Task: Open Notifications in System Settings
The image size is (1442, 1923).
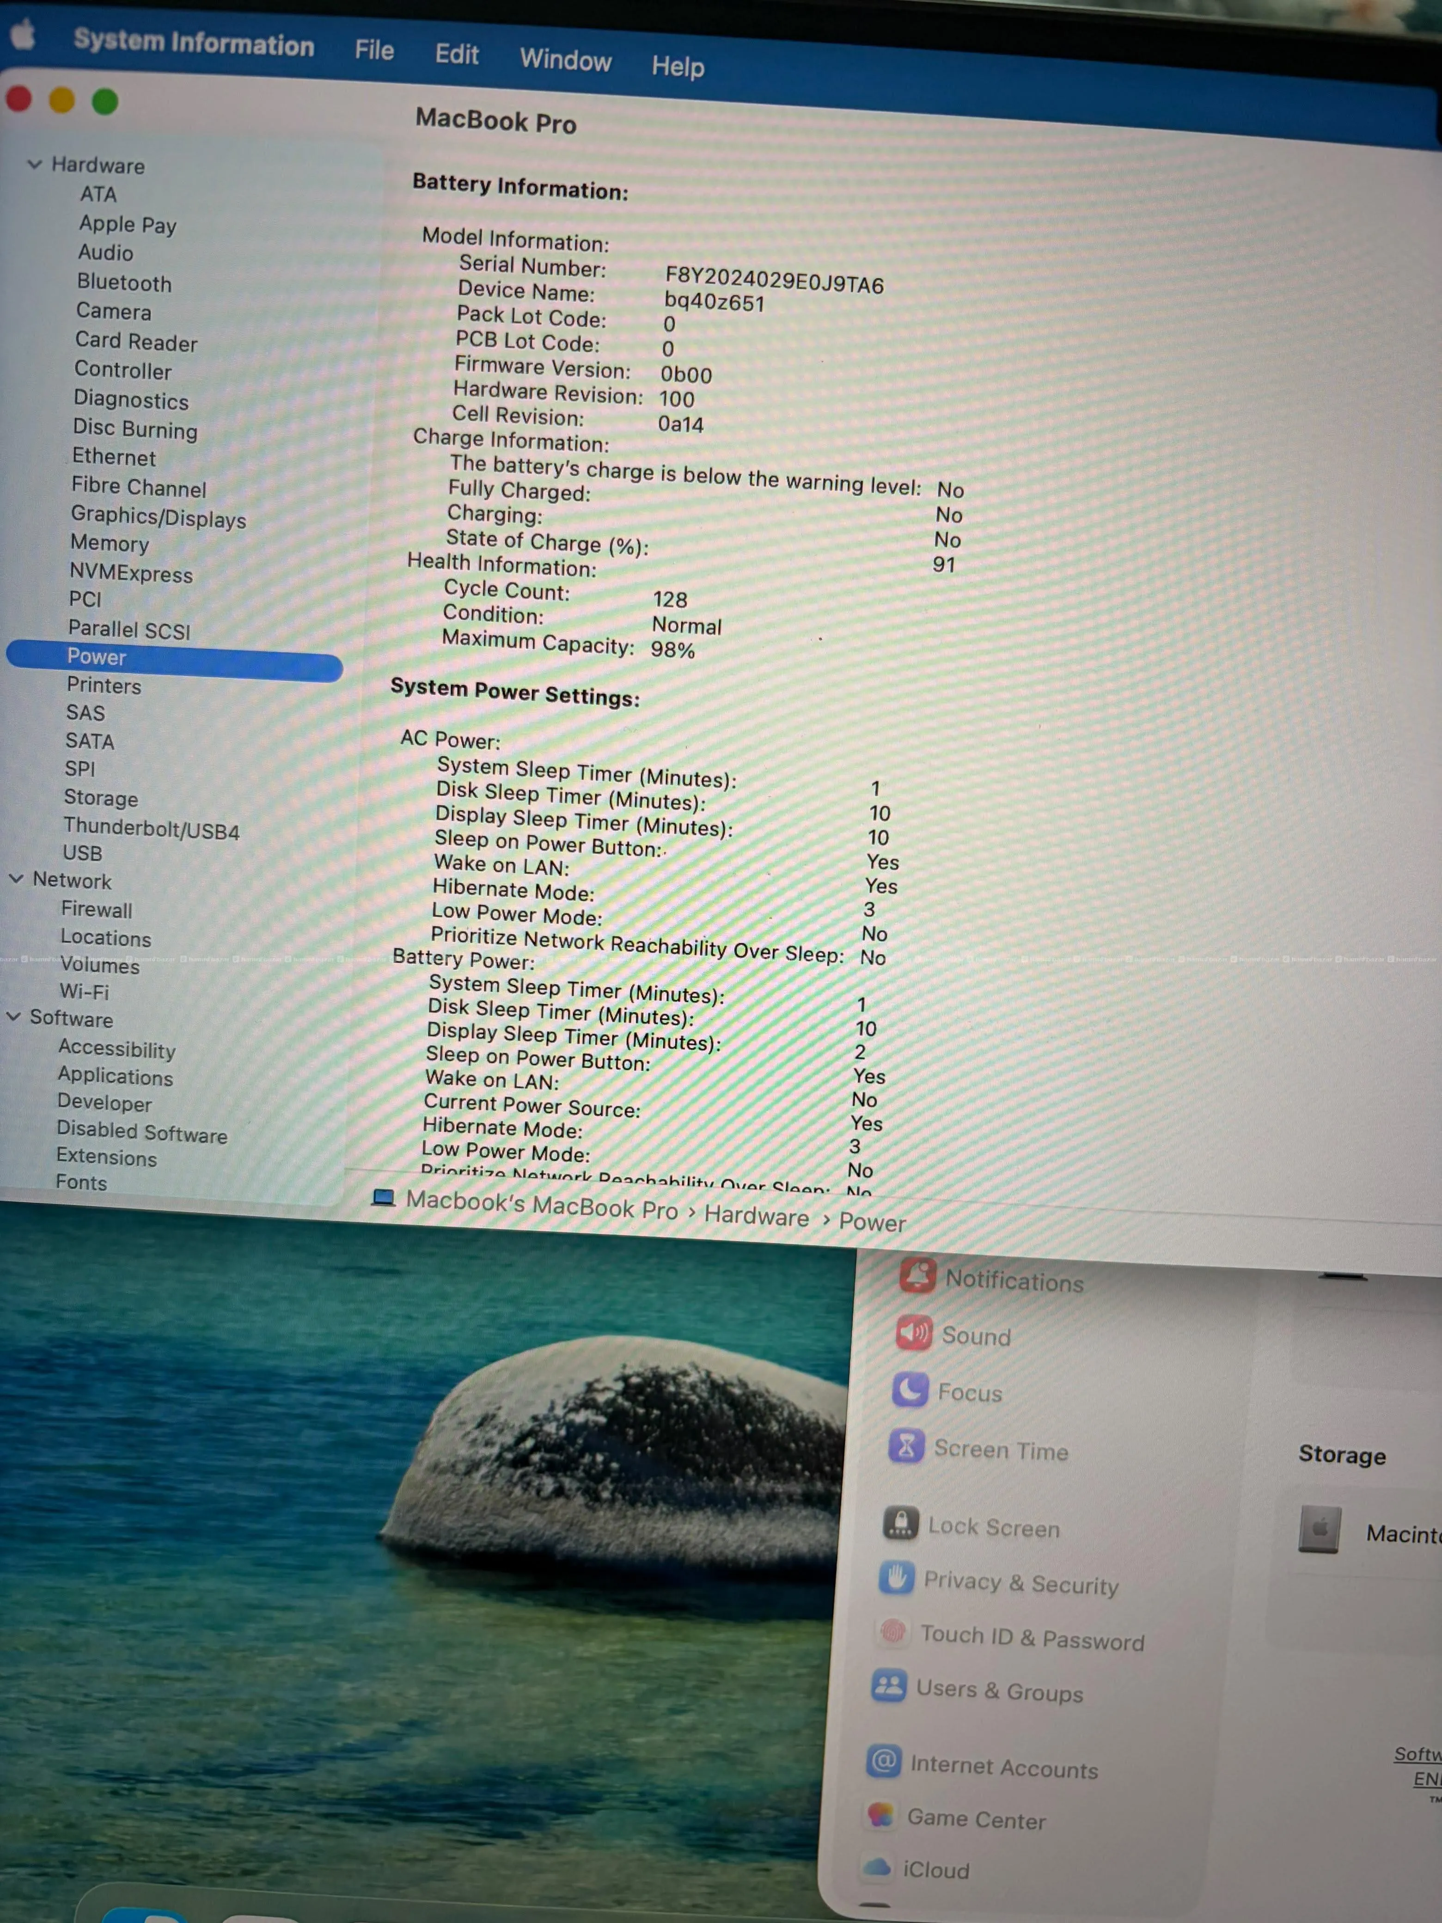Action: (992, 1280)
